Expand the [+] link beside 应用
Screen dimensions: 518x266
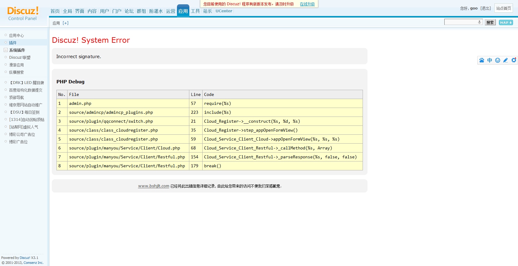[x=65, y=23]
